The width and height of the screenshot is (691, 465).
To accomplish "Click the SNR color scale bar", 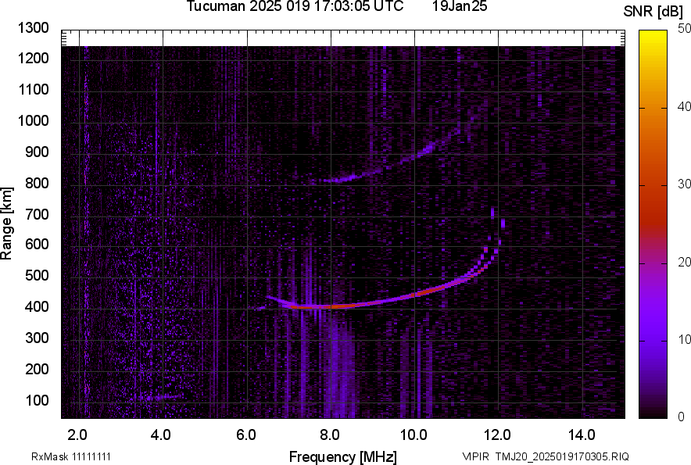I will [x=653, y=224].
